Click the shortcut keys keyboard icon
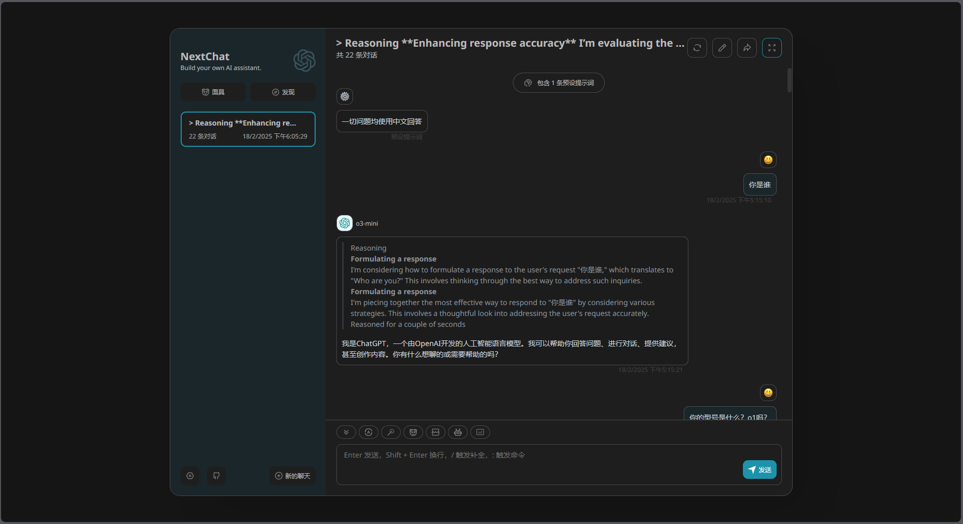 tap(480, 432)
